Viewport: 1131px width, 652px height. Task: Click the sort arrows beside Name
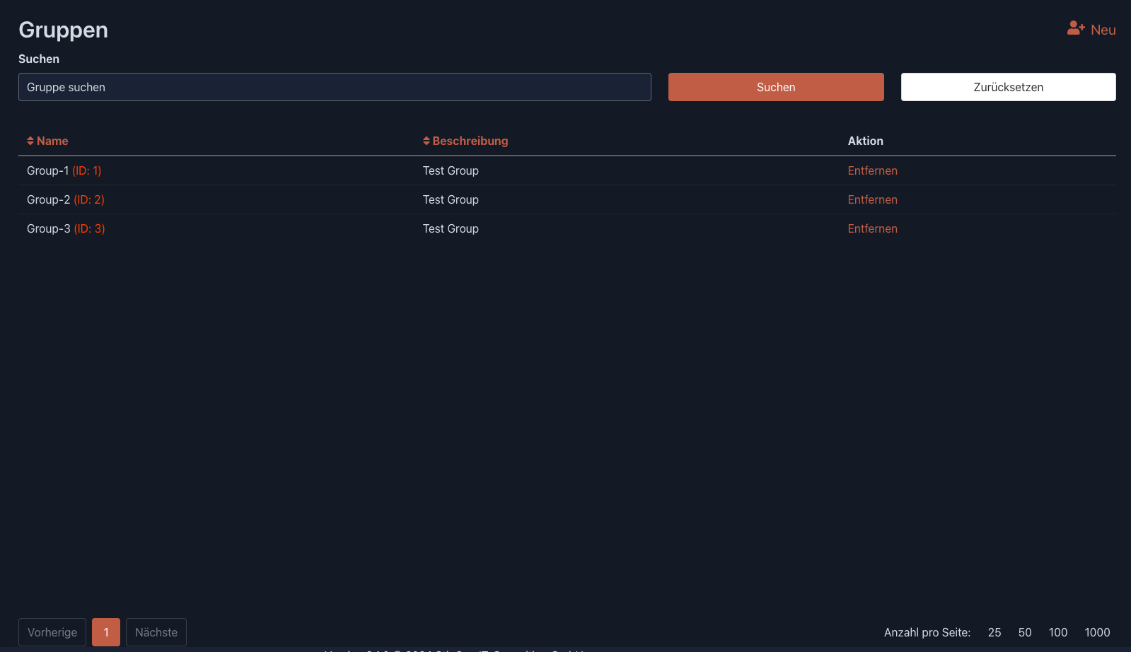pyautogui.click(x=30, y=141)
